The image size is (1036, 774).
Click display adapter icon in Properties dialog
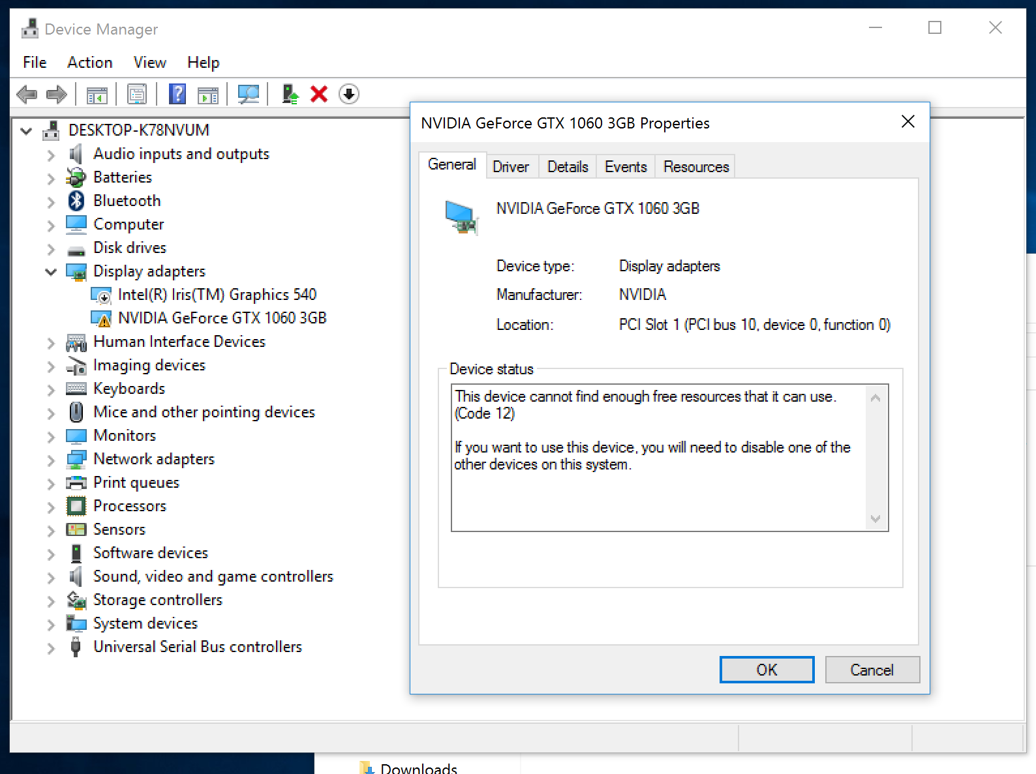pyautogui.click(x=462, y=217)
